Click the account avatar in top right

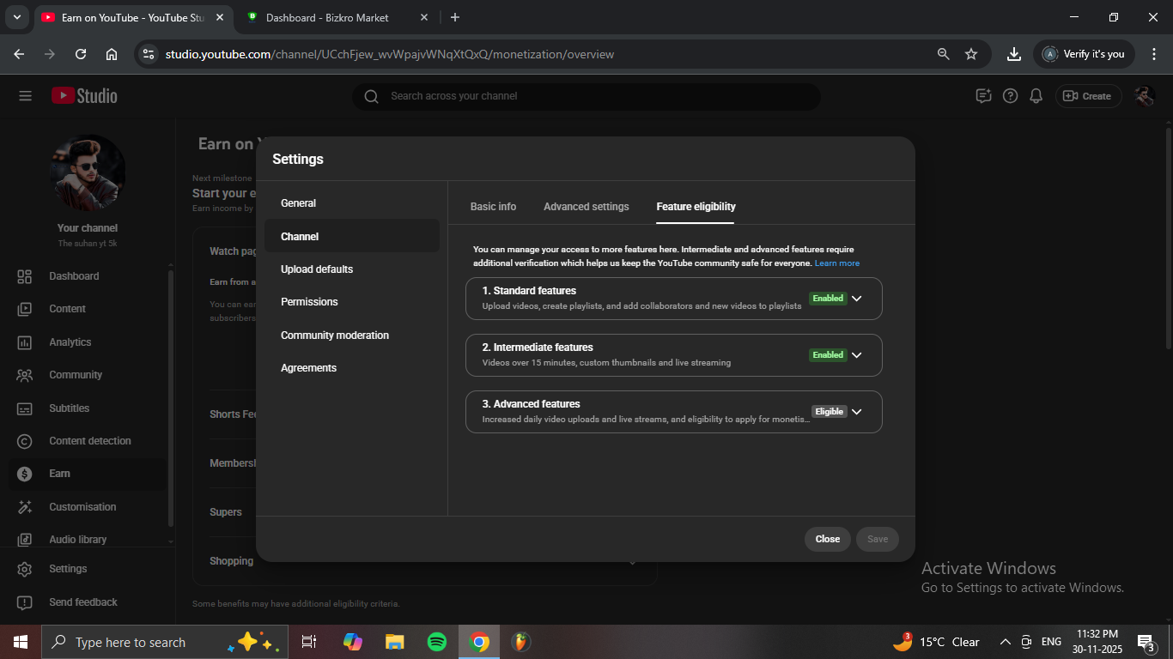(1143, 96)
